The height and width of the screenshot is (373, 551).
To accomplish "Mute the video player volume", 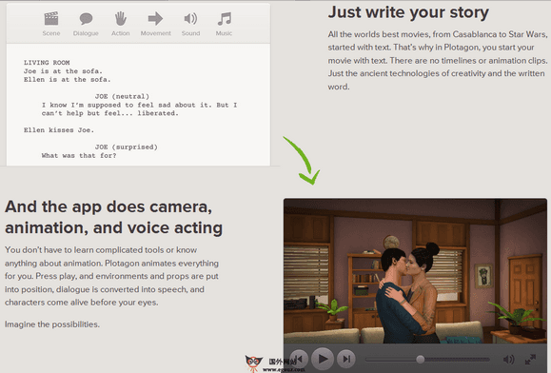I will (x=508, y=360).
